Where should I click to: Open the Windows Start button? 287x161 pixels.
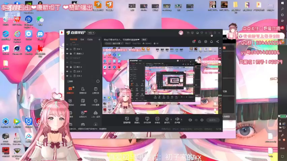click(x=282, y=3)
